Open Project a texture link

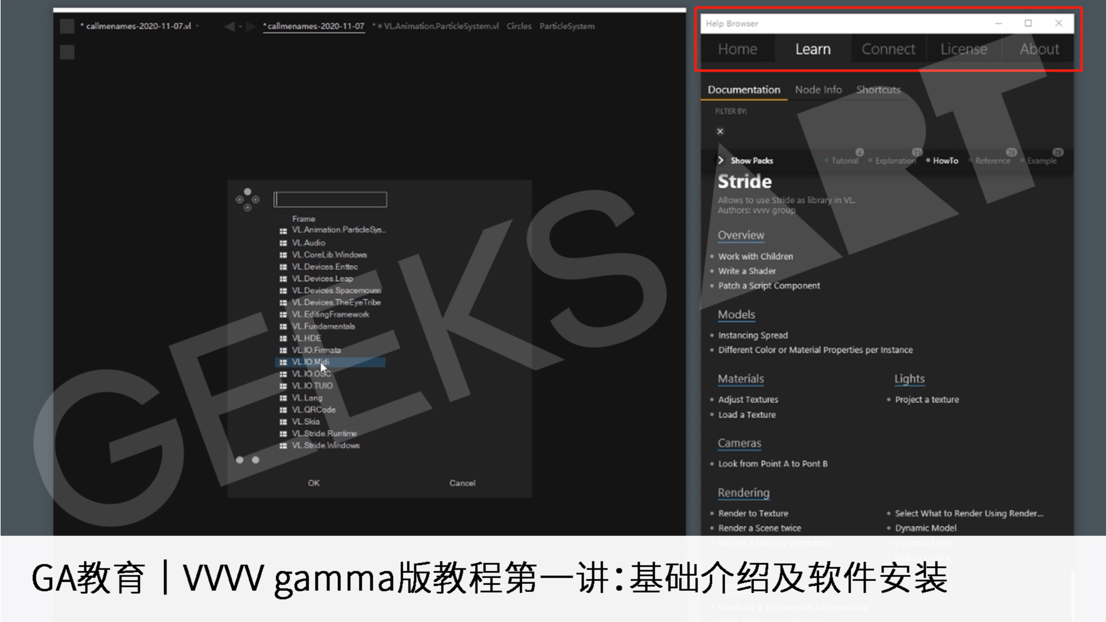926,400
